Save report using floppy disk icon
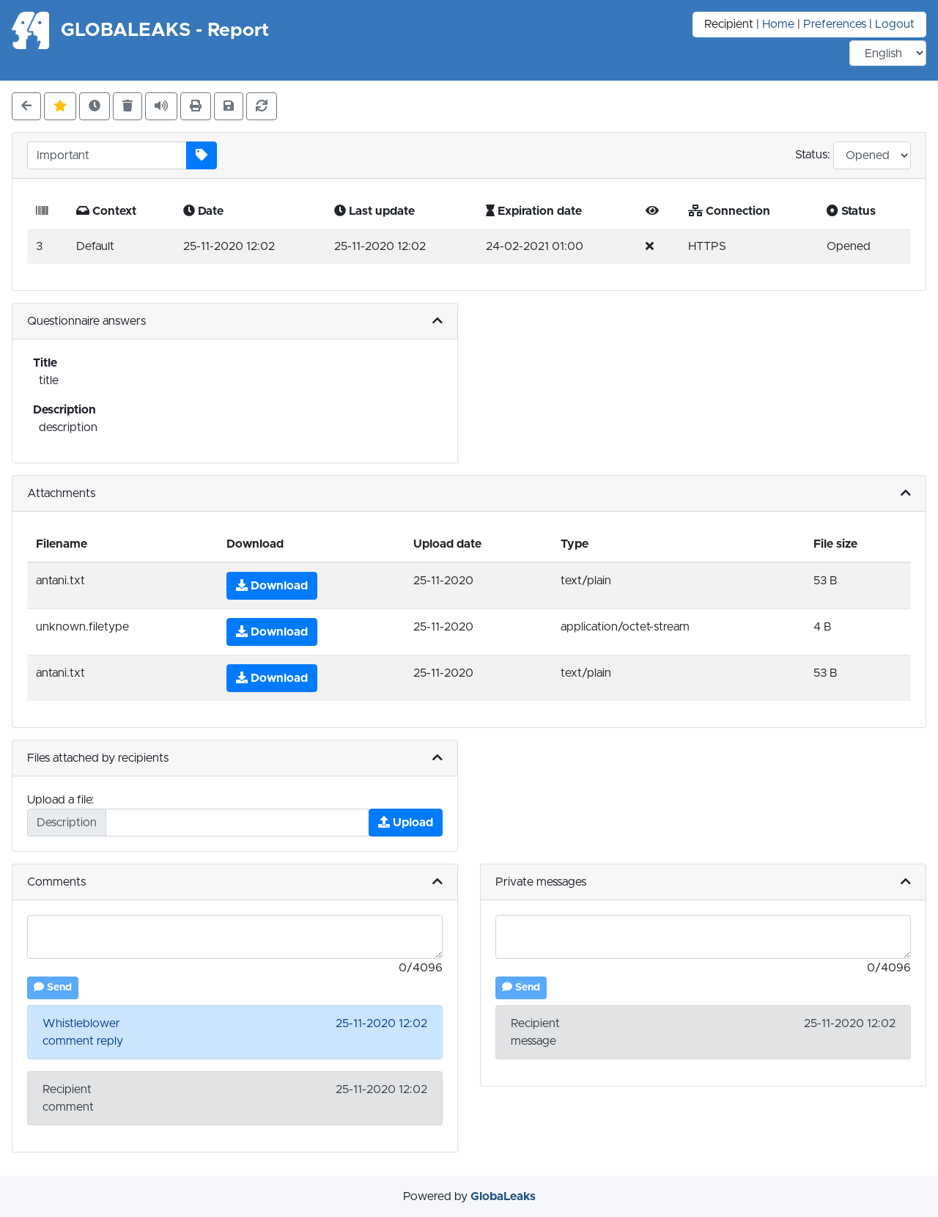The width and height of the screenshot is (938, 1217). pyautogui.click(x=229, y=106)
